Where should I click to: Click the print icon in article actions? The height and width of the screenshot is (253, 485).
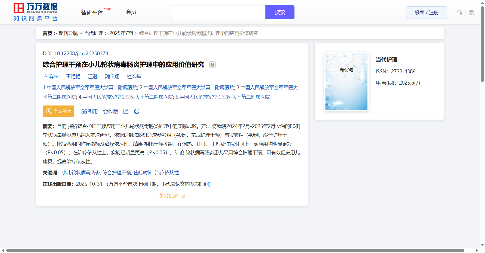[137, 111]
